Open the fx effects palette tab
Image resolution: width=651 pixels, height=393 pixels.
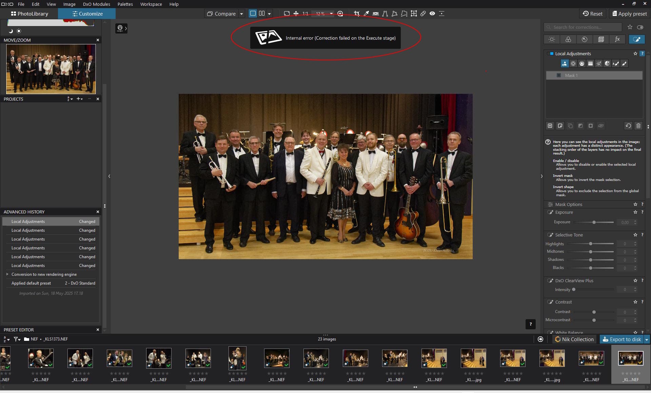(617, 39)
